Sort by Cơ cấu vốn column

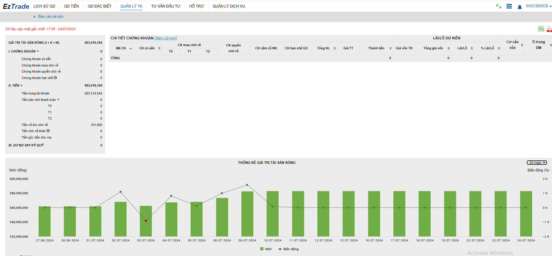pos(522,45)
